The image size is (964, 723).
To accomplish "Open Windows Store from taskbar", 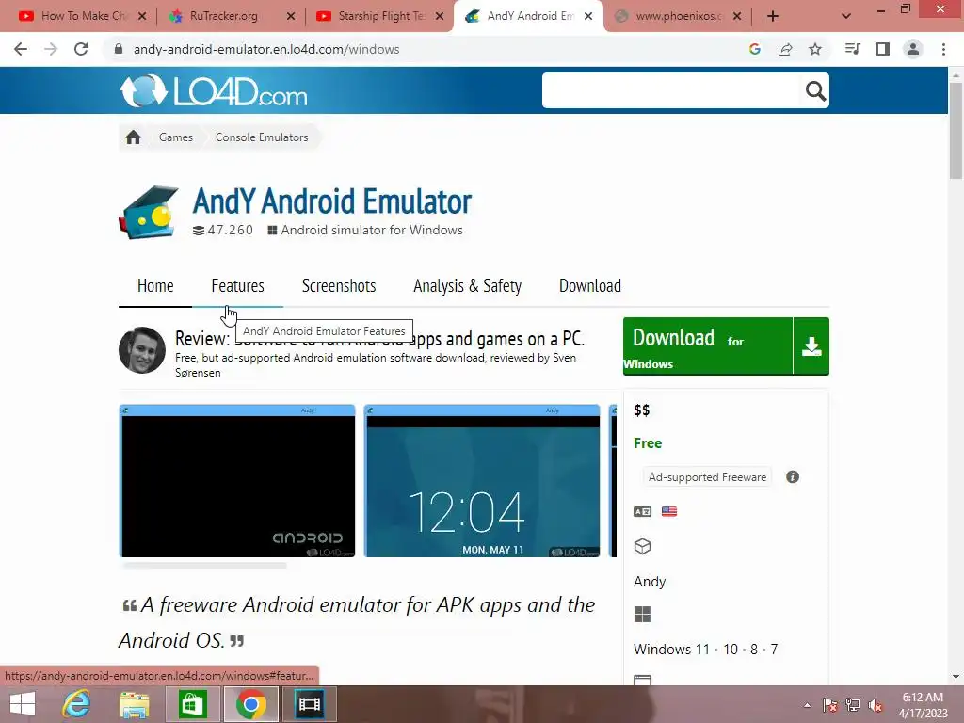I will click(192, 704).
